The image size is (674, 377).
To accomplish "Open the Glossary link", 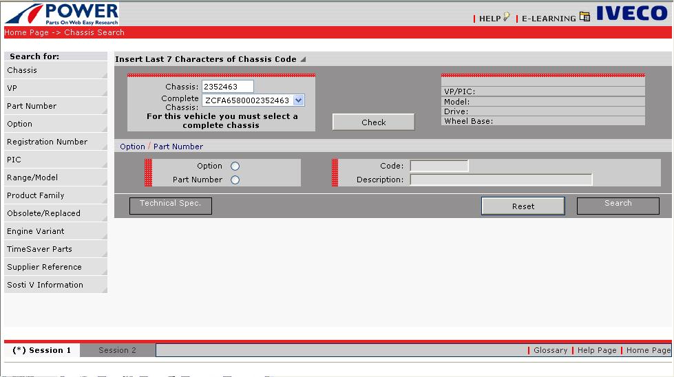I will [550, 350].
